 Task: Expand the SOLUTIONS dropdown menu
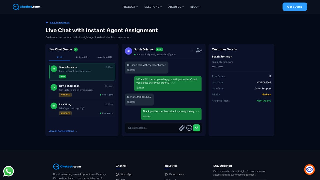153,7
